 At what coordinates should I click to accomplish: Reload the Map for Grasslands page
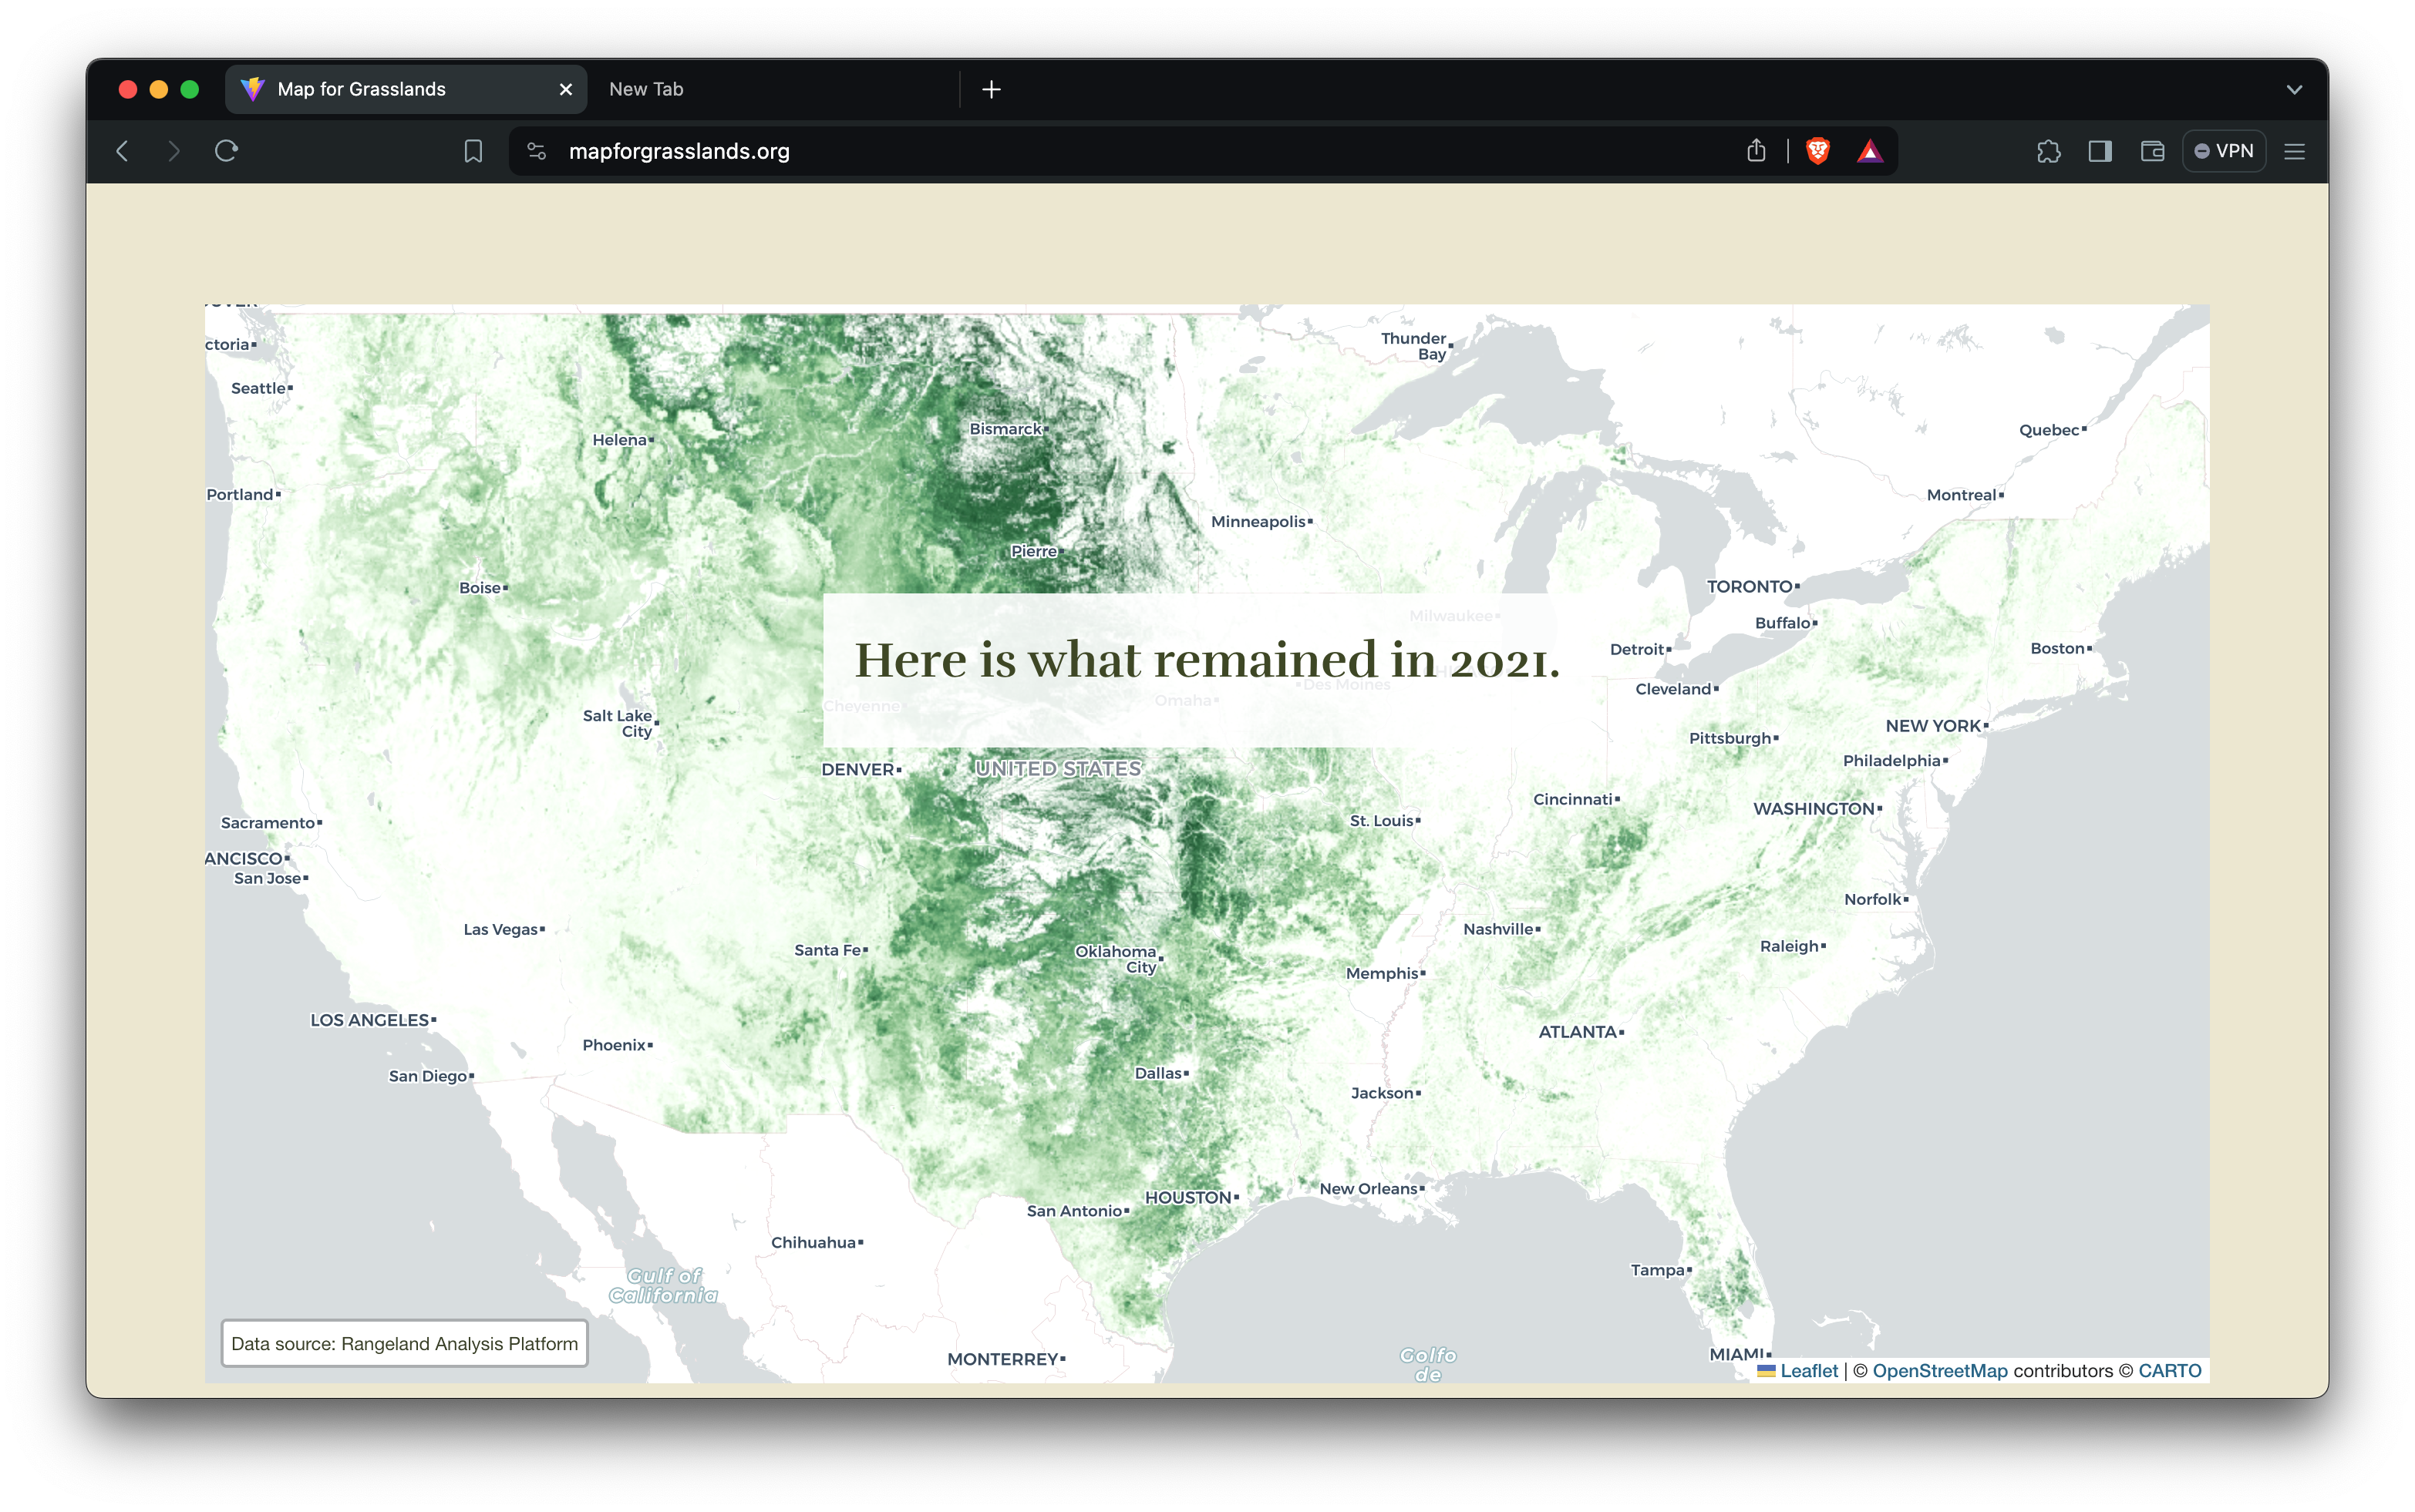pos(226,151)
